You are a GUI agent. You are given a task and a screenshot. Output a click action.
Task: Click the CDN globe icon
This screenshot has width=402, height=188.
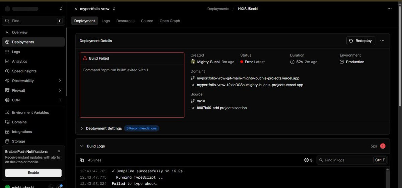point(7,100)
